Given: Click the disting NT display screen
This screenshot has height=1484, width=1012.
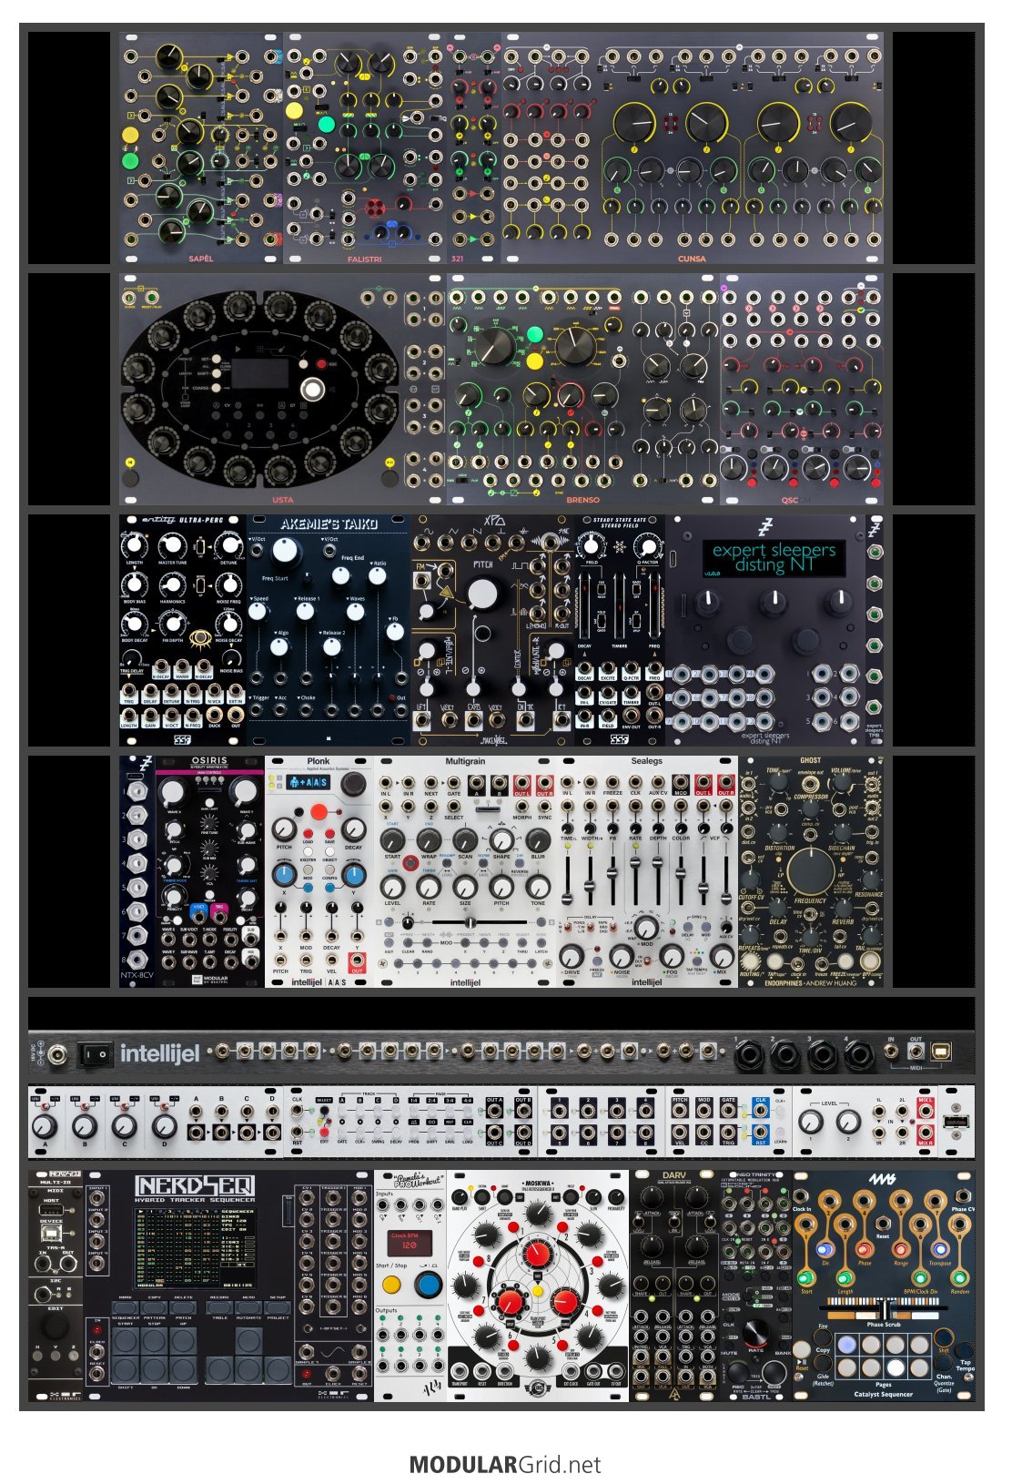Looking at the screenshot, I should tap(774, 558).
